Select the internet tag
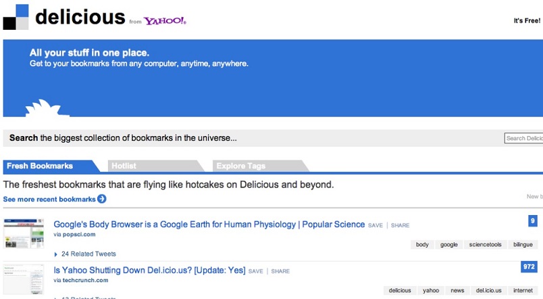This screenshot has width=543, height=299. 523,290
